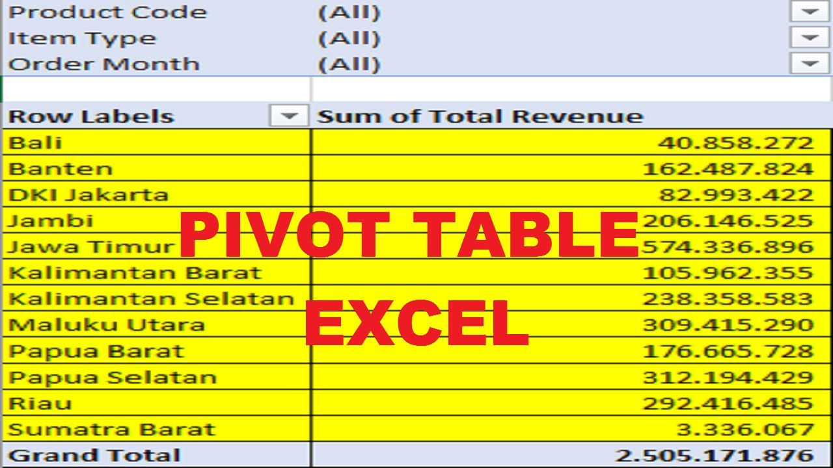This screenshot has height=468, width=833.
Task: Select the Banten row label
Action: 156,168
